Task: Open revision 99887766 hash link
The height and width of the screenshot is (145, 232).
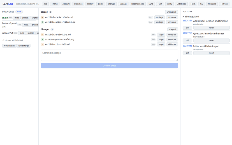Action: coord(187,33)
